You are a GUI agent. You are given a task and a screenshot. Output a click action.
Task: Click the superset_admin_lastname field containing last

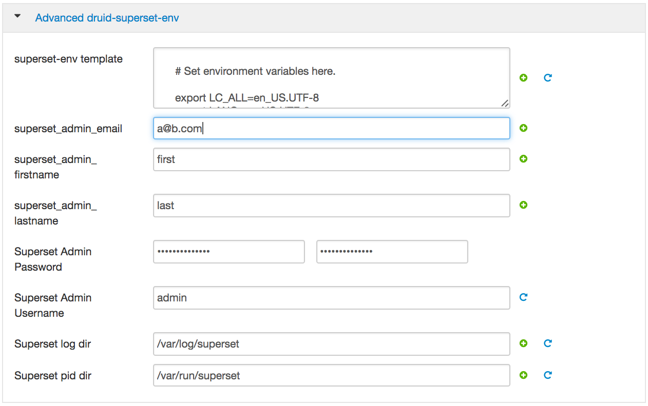click(x=332, y=206)
